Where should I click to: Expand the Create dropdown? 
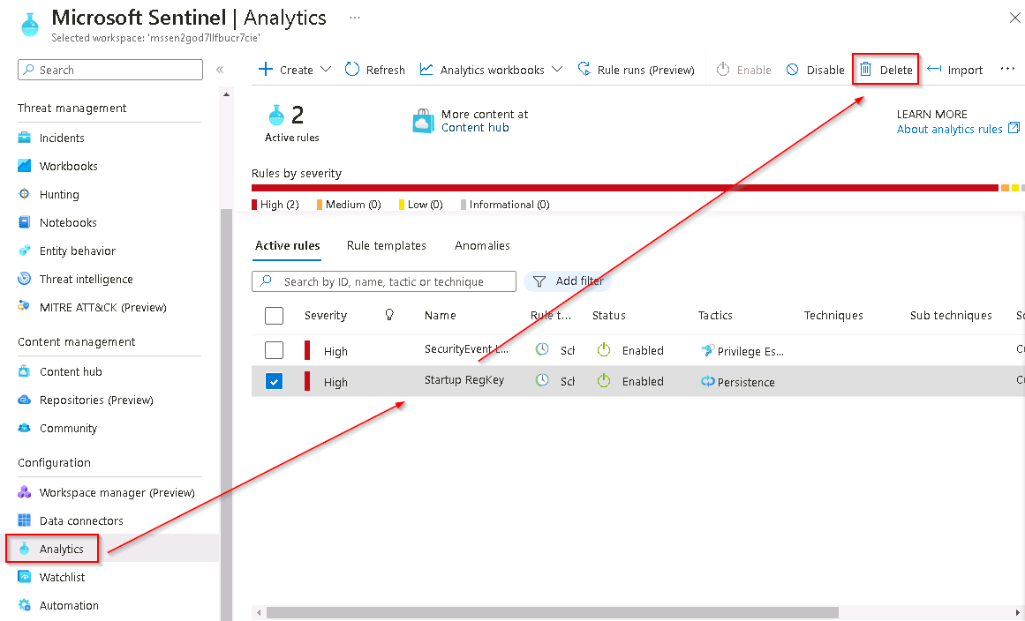pyautogui.click(x=295, y=70)
